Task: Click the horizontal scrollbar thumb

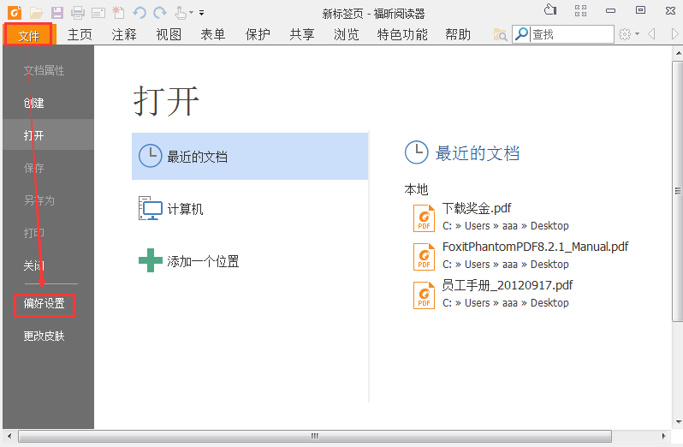Action: click(x=314, y=436)
